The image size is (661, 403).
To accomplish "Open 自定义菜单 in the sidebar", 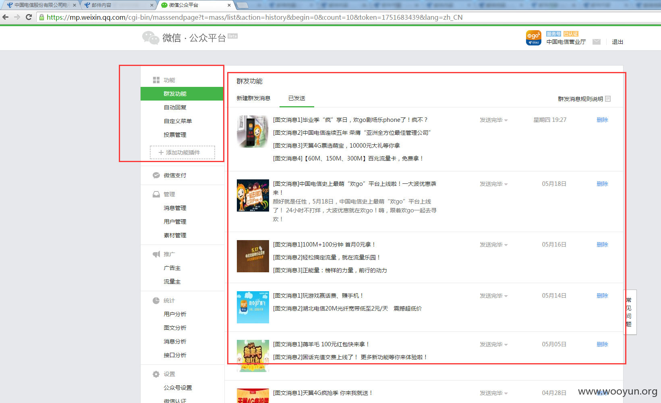I will 178,121.
